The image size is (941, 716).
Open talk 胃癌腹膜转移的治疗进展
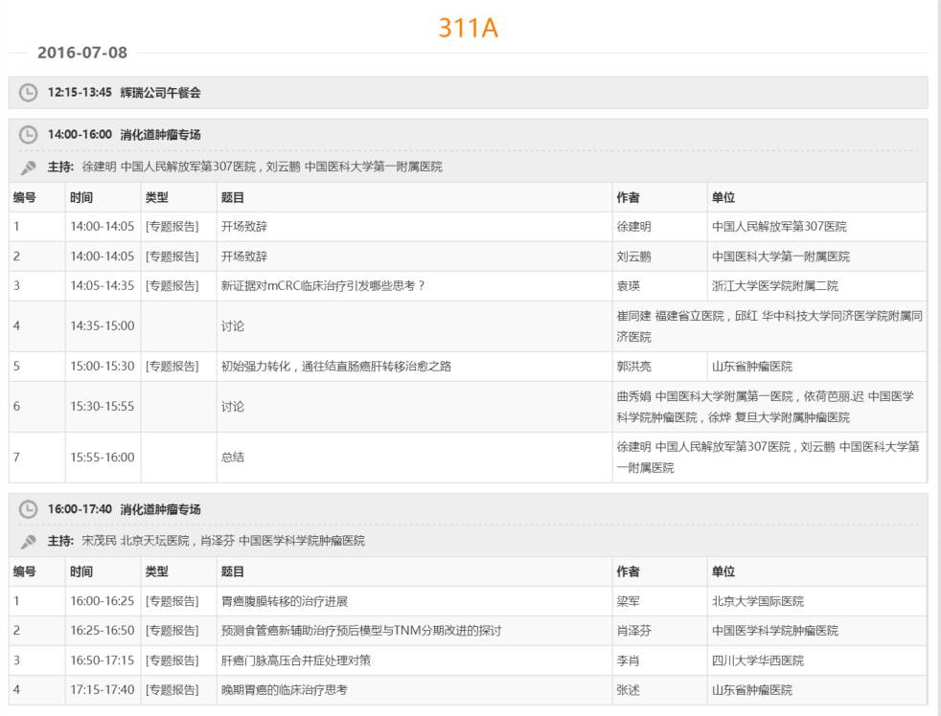285,601
